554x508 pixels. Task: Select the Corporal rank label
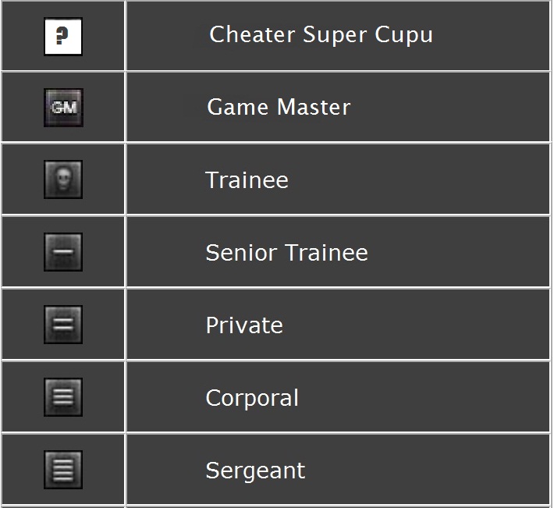251,398
